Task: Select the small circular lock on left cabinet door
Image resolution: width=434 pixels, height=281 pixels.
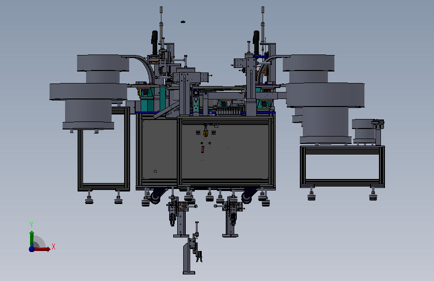Action: point(155,171)
